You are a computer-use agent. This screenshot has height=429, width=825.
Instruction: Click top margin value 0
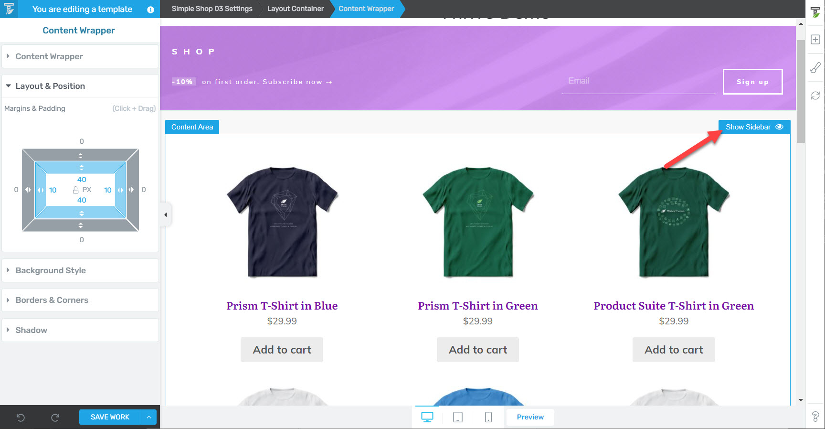[82, 141]
